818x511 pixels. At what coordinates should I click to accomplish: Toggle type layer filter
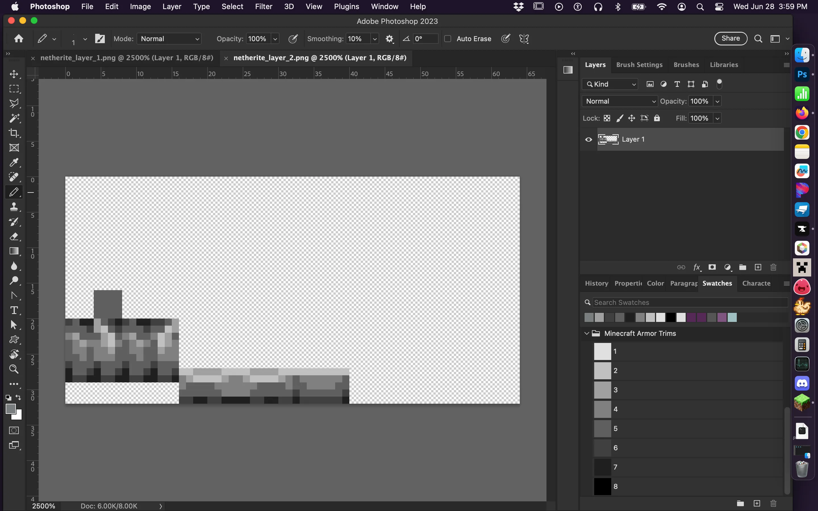[x=677, y=84]
